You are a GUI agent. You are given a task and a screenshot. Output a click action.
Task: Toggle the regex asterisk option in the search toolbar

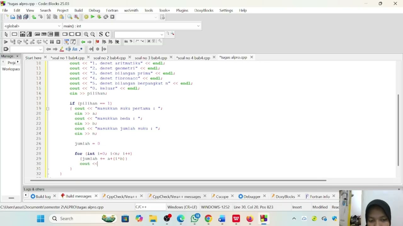[x=81, y=49]
